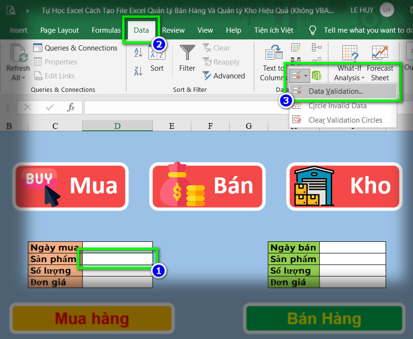
Task: Click the Data Validation ribbon icon
Action: (296, 76)
